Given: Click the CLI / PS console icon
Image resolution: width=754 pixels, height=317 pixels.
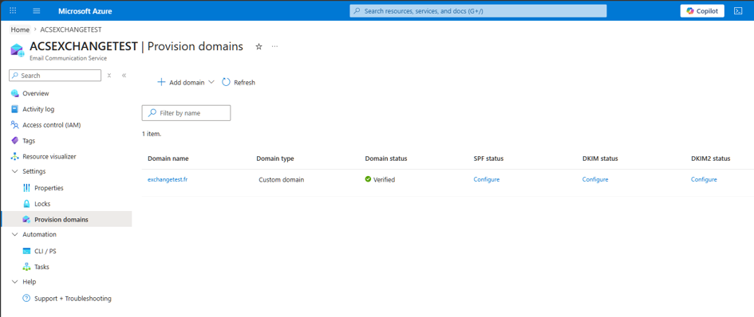Looking at the screenshot, I should (26, 251).
